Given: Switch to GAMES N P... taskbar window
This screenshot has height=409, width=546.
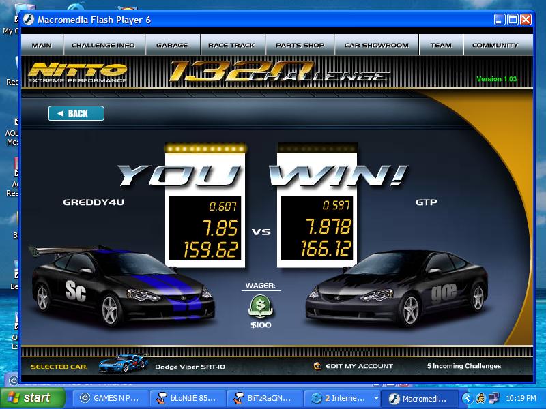Looking at the screenshot, I should point(111,398).
